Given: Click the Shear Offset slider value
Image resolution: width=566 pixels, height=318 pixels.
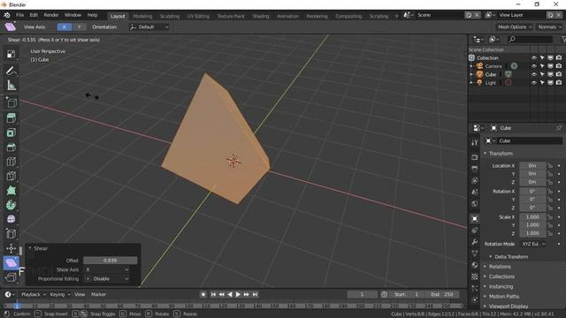Looking at the screenshot, I should tap(110, 261).
